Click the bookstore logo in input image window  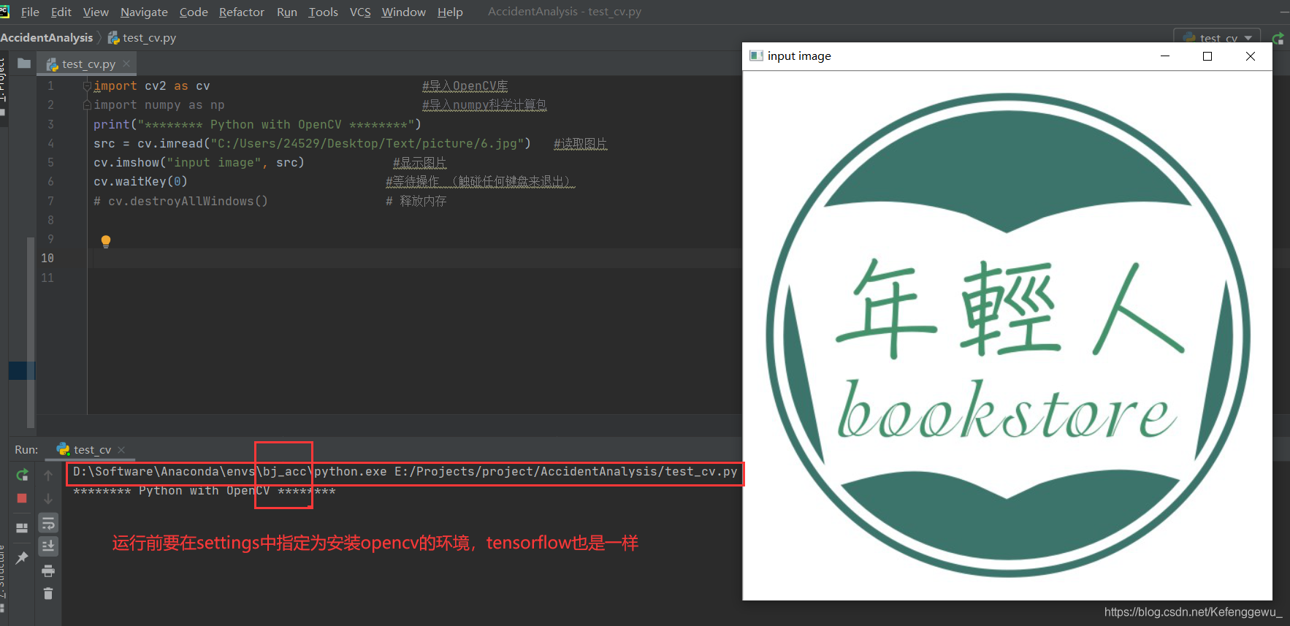pyautogui.click(x=1007, y=335)
